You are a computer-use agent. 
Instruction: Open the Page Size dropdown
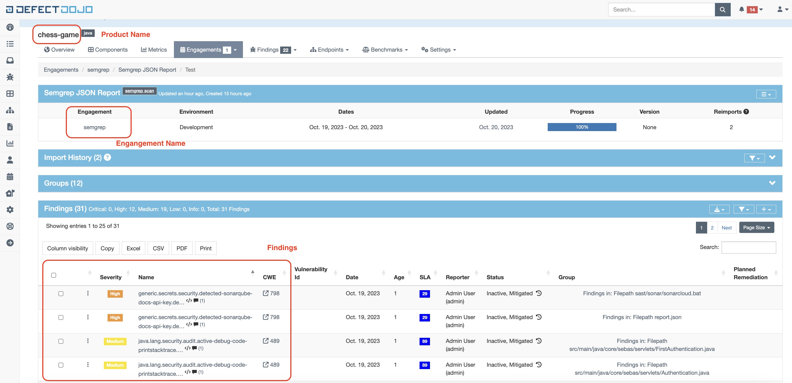(756, 227)
